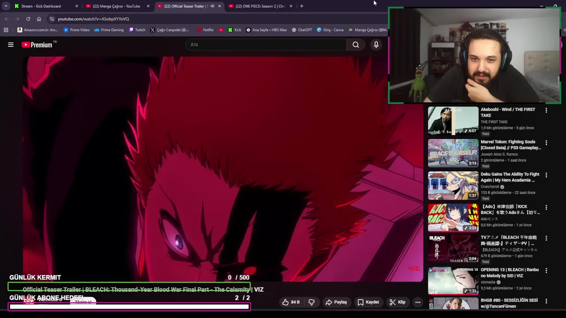
Task: Switch to Stream - Kick Dashboard tab
Action: pos(46,6)
